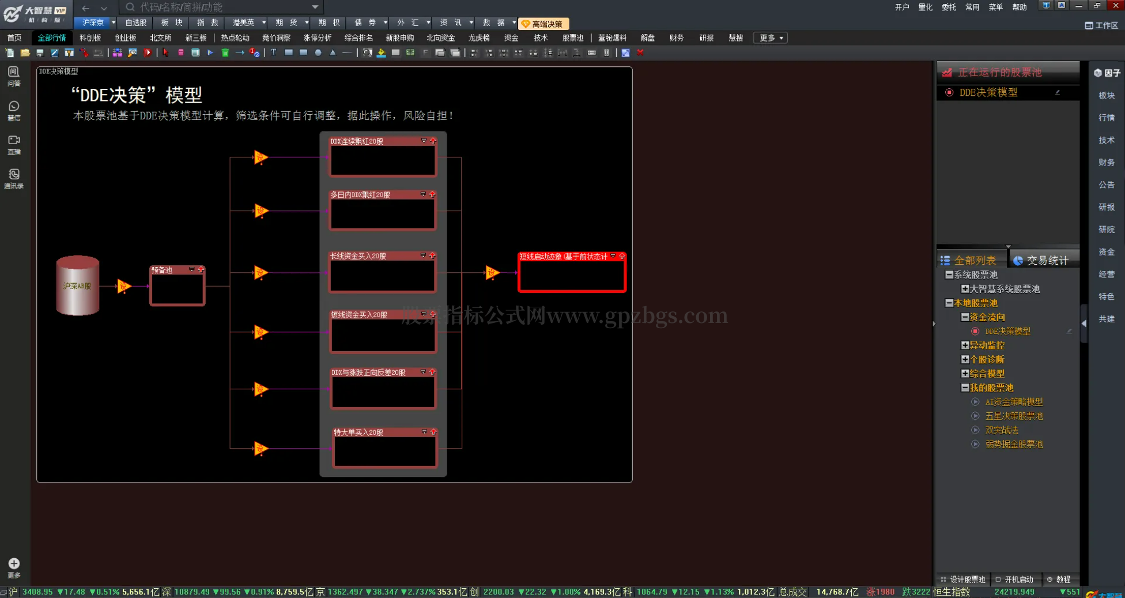The image size is (1125, 598).
Task: Open the 因子 panel header
Action: [1107, 73]
